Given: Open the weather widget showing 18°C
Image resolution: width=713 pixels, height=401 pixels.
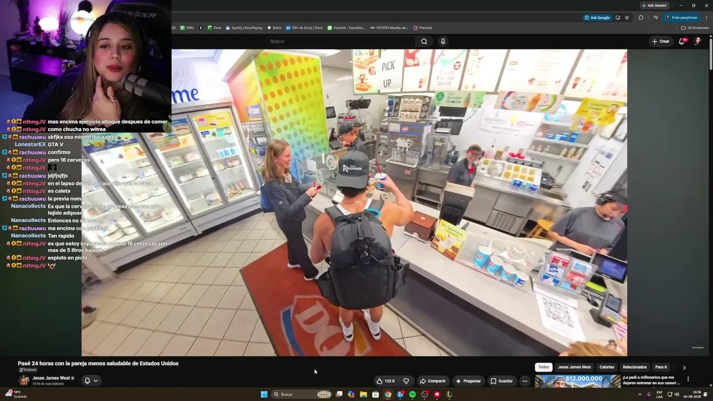Looking at the screenshot, I should click(16, 394).
